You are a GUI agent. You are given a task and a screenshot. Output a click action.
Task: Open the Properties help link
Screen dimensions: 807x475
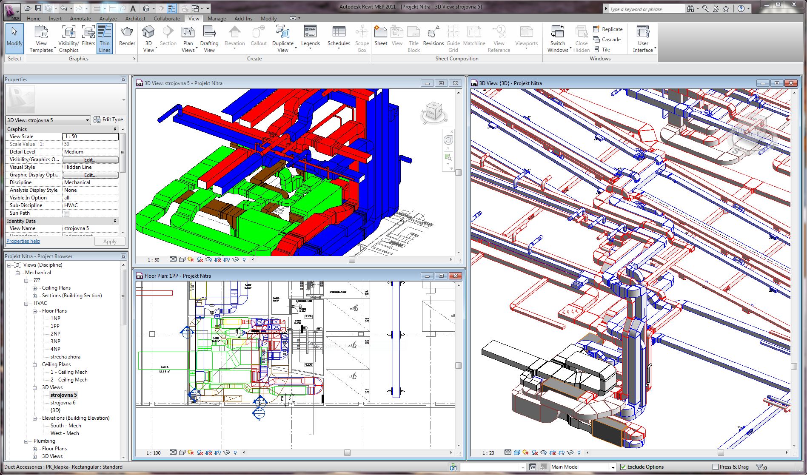23,241
